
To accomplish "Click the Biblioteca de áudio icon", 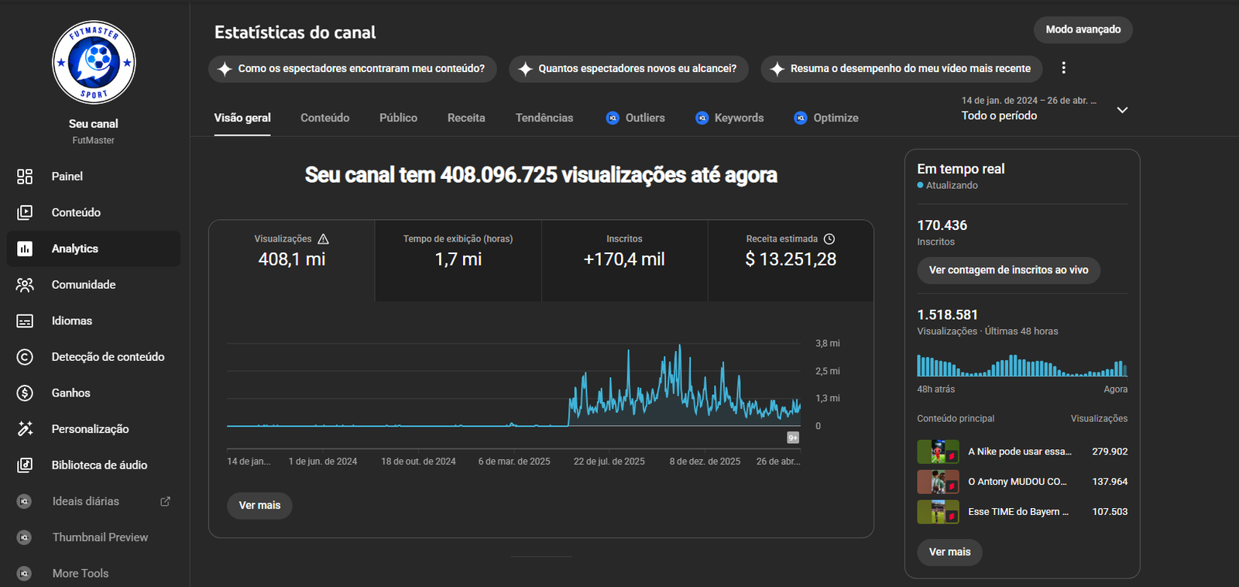I will pos(25,465).
